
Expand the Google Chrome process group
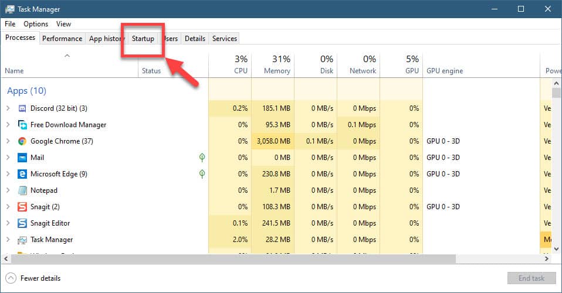pos(8,141)
